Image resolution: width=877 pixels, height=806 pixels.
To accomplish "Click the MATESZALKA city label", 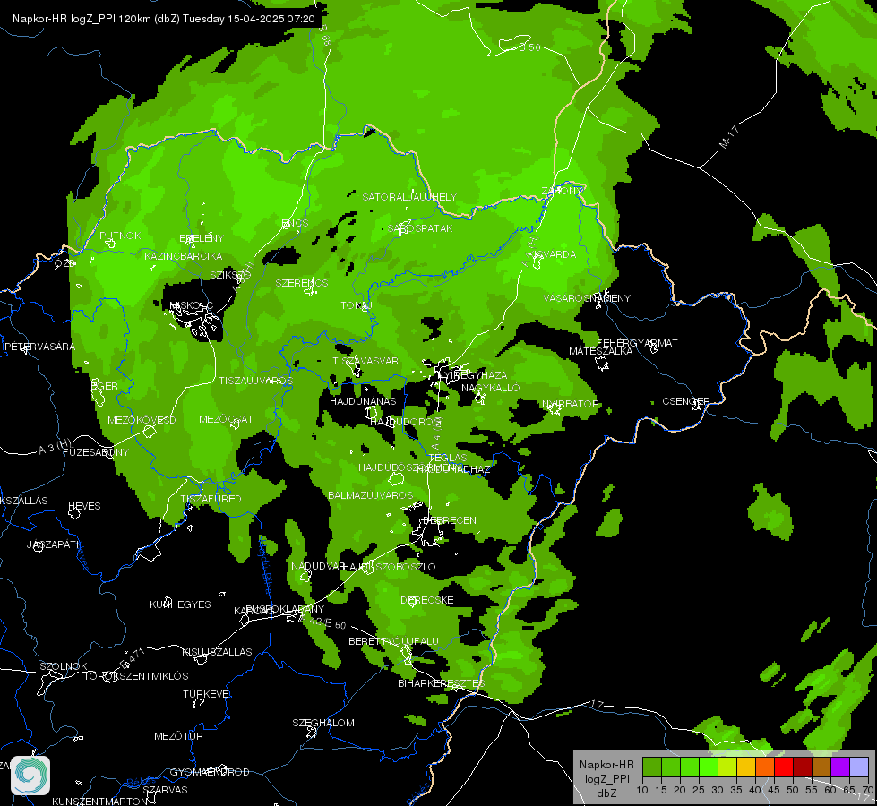I will 601,351.
